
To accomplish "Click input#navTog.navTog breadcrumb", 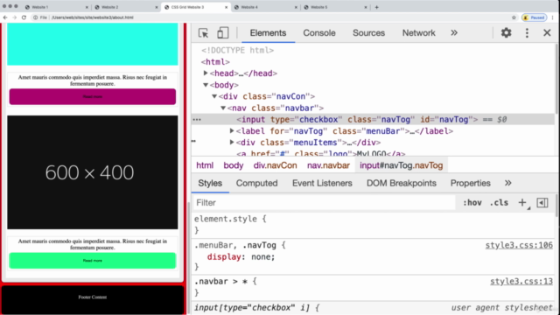I will click(401, 165).
